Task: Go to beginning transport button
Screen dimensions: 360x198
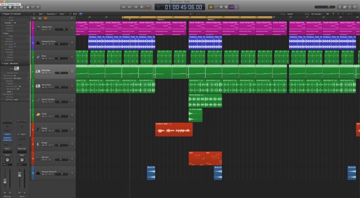Action: click(136, 7)
